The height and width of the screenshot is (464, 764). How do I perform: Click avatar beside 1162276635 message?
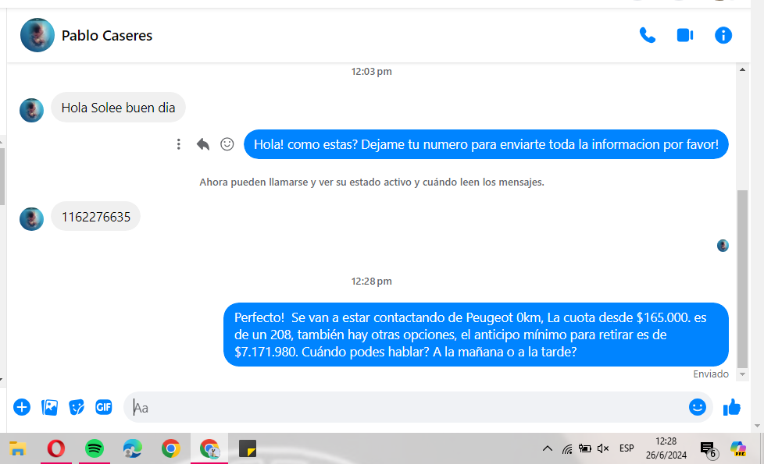coord(32,219)
